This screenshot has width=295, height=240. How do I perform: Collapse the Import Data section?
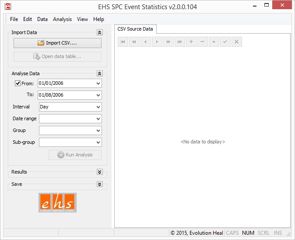99,32
